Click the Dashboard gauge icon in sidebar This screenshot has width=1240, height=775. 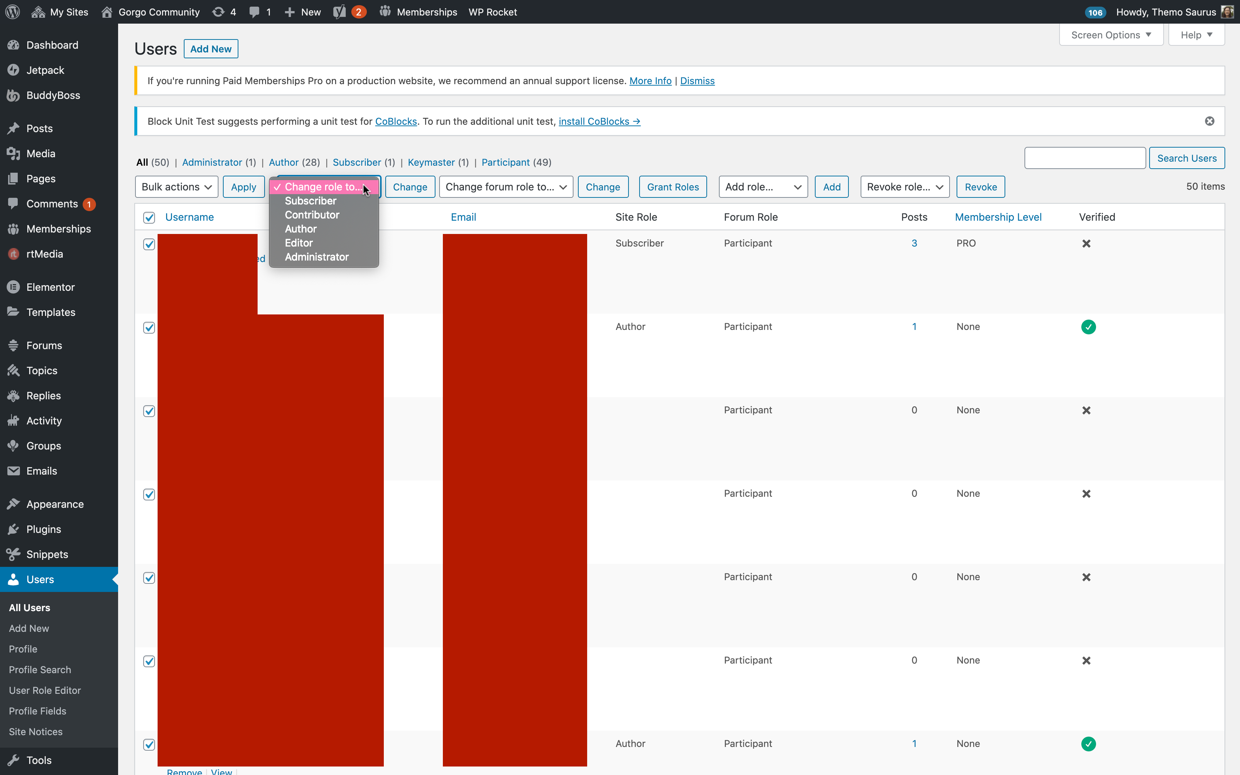point(13,45)
